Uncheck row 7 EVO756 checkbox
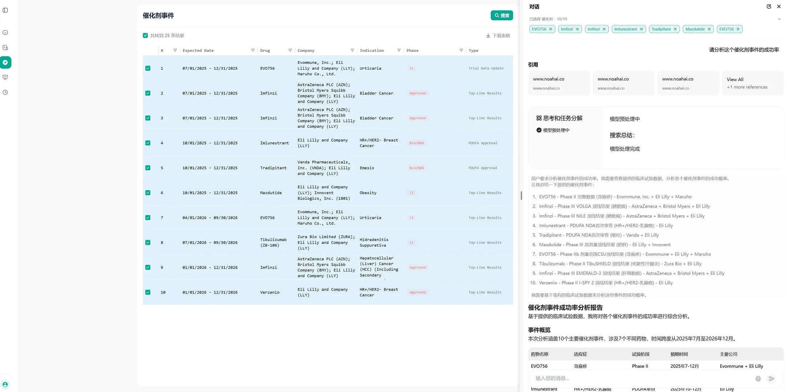787x392 pixels. 148,218
